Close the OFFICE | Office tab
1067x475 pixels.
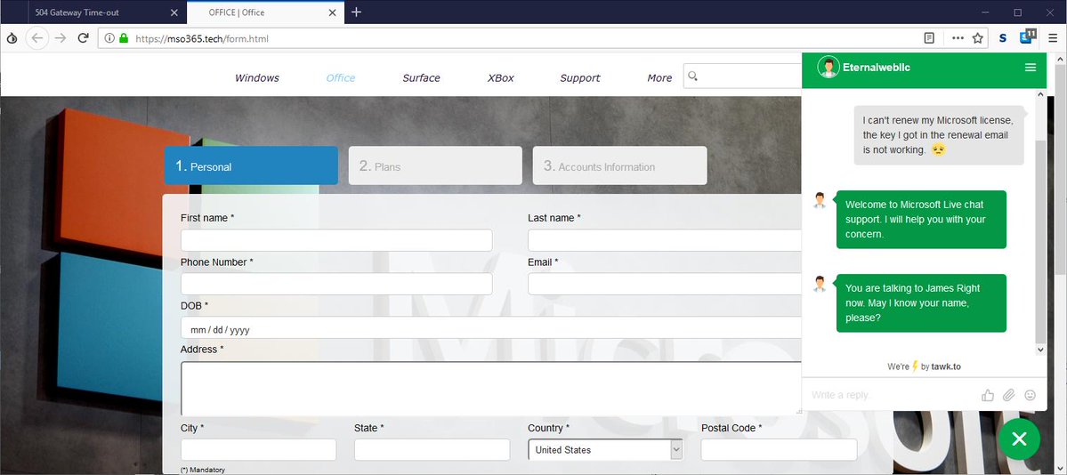(332, 12)
